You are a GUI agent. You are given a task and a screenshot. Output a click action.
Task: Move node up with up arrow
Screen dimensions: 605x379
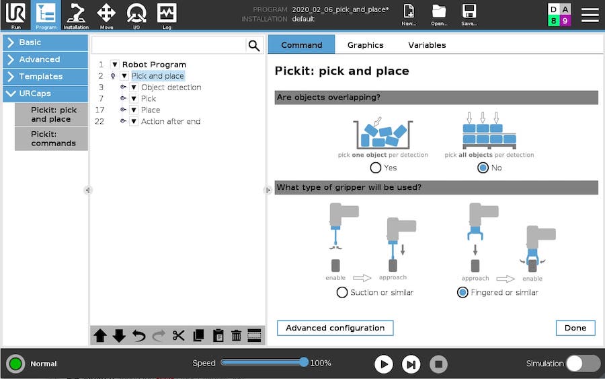(100, 335)
